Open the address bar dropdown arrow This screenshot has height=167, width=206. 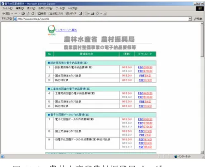(x=190, y=19)
